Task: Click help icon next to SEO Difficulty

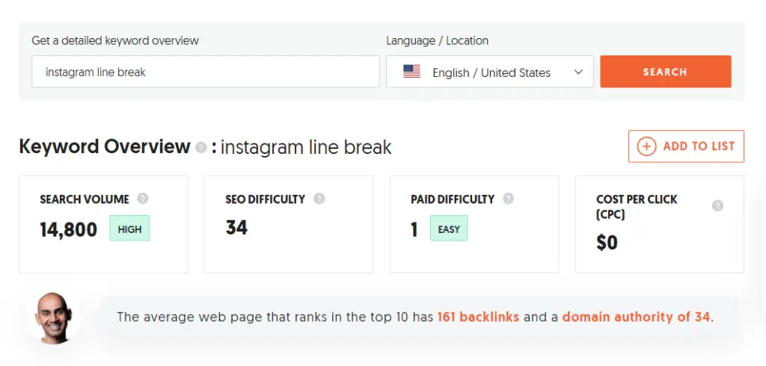Action: [x=319, y=199]
